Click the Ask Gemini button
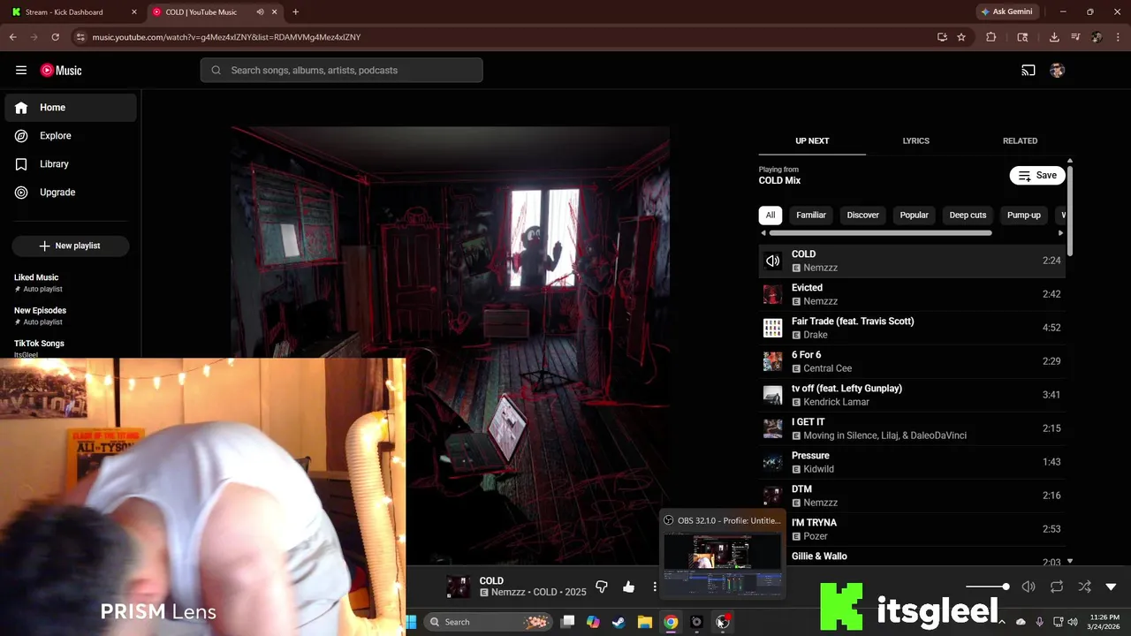 click(x=1006, y=12)
